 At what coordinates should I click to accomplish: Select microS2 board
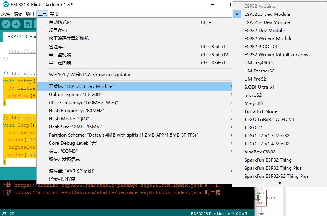[280, 95]
